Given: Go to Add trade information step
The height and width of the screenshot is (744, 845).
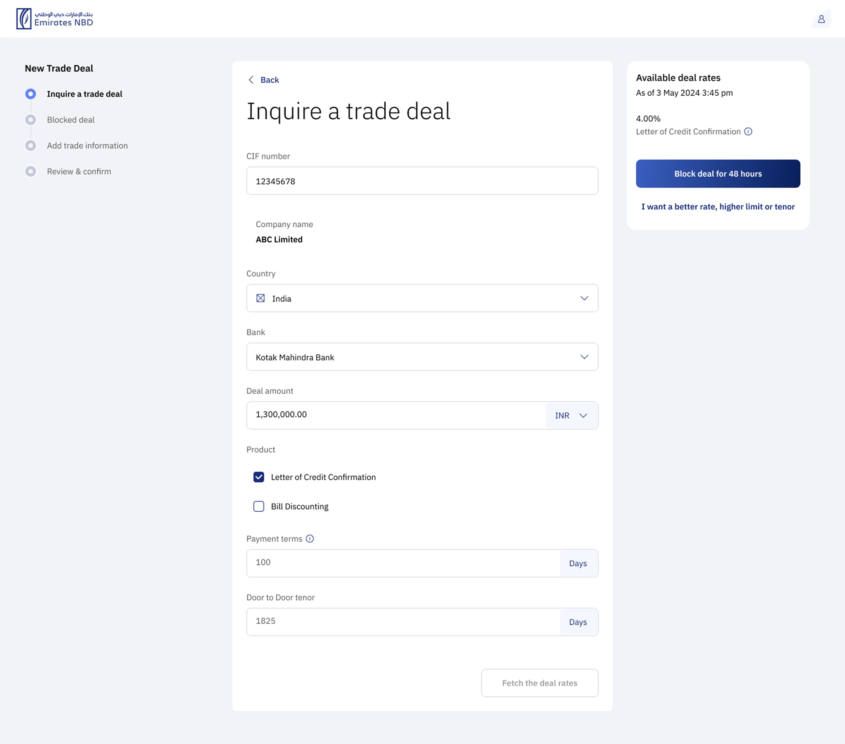Looking at the screenshot, I should 87,146.
